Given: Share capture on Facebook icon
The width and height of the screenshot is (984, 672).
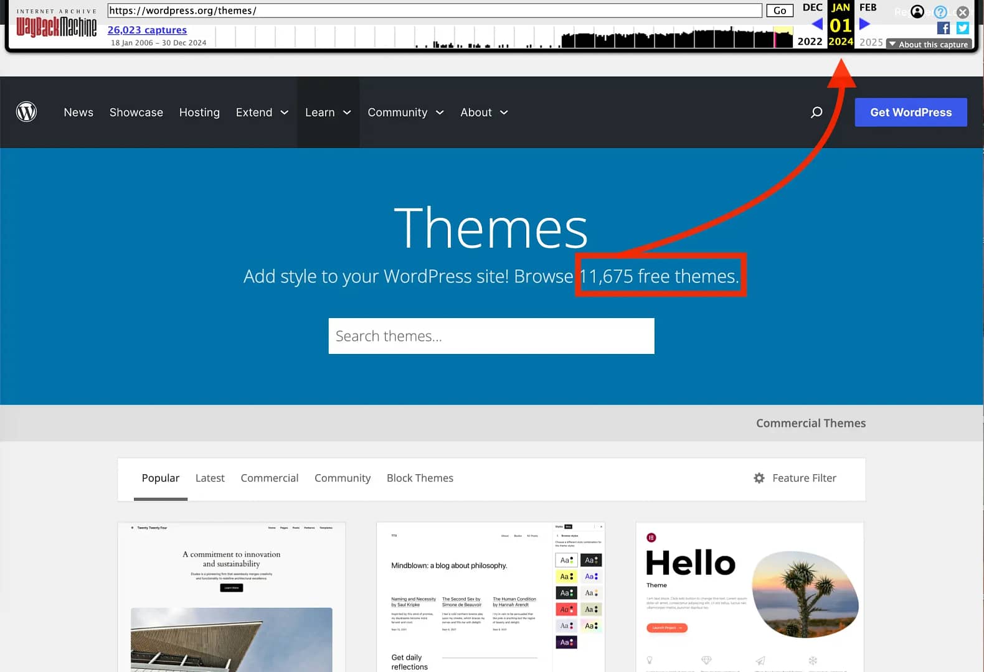Looking at the screenshot, I should click(944, 28).
